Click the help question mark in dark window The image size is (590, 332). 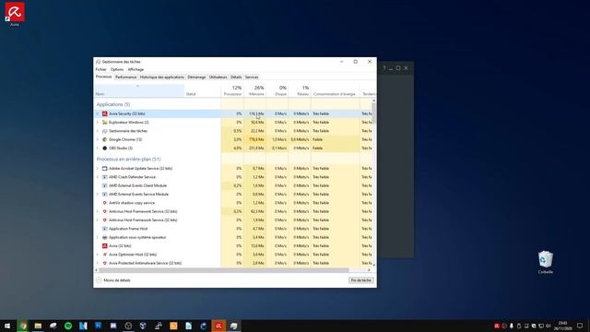pyautogui.click(x=384, y=68)
